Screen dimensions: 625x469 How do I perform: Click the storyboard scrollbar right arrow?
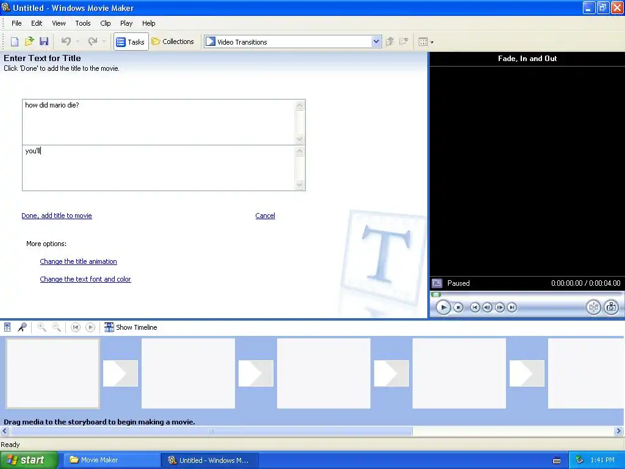619,431
